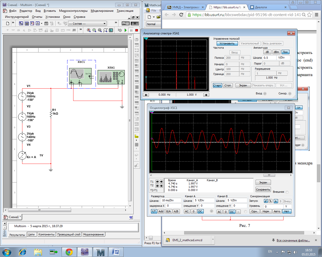Screen dimensions: 322x257
Task: Open the Состав in-use list dropdown
Action: [x=105, y=24]
